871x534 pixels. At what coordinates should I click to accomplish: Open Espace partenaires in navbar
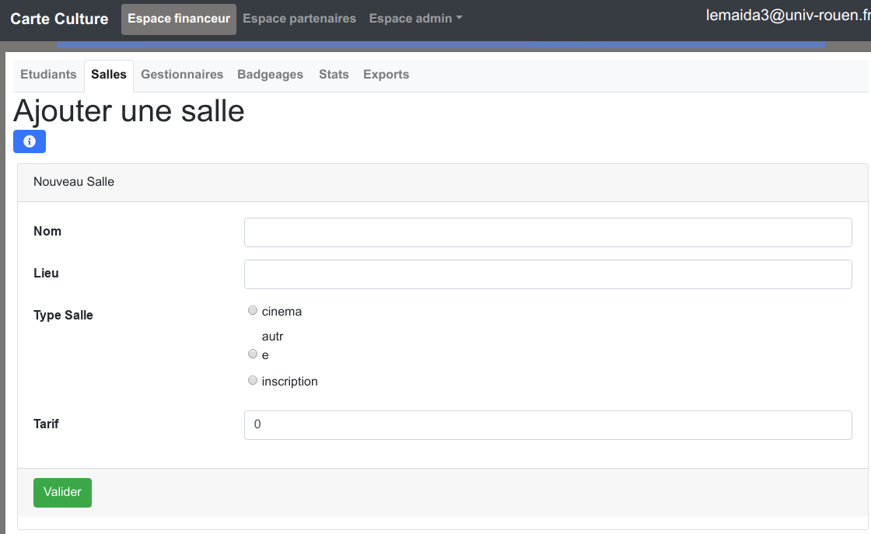[299, 19]
